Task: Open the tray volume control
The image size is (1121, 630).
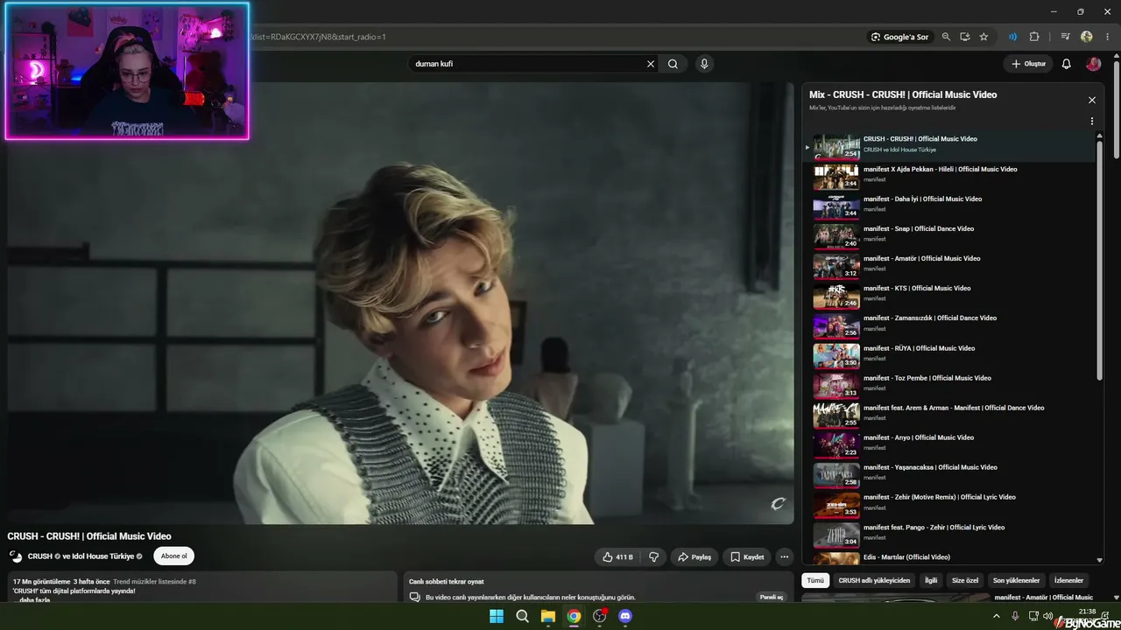Action: 1047,616
